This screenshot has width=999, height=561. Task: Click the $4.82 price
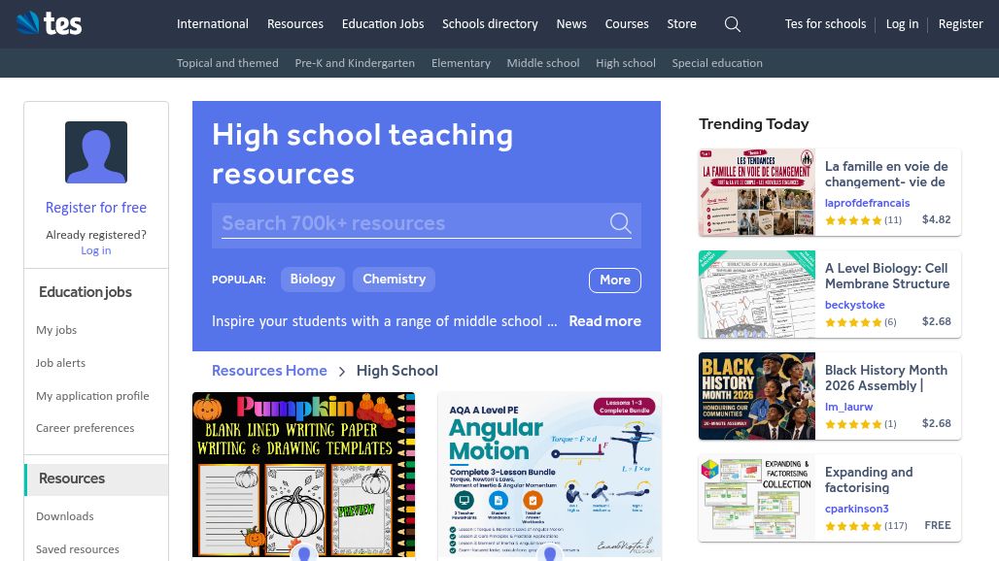pos(936,219)
